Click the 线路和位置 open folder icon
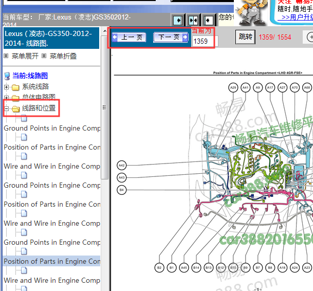The image size is (313, 291). (x=15, y=109)
